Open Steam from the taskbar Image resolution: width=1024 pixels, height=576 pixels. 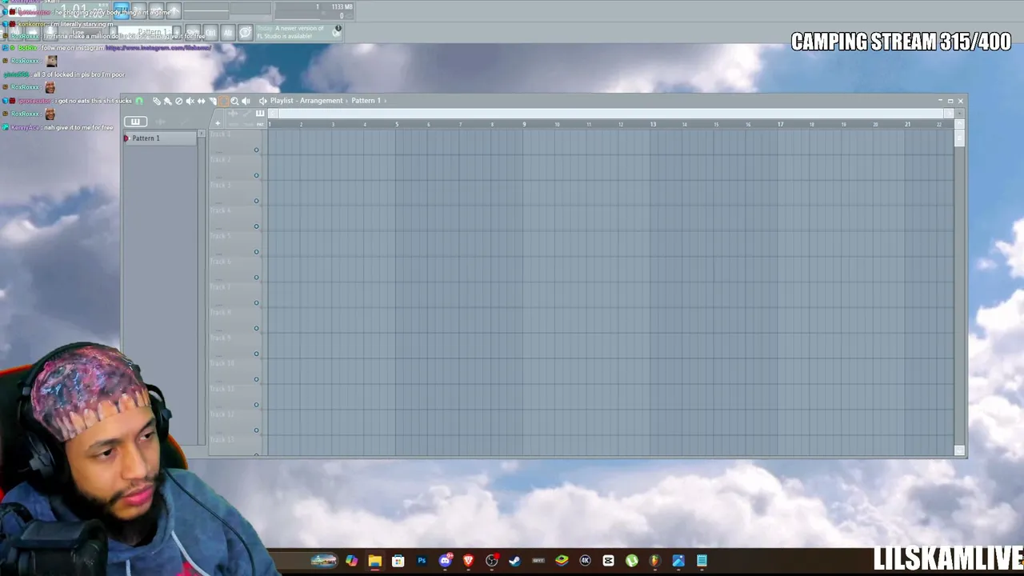514,561
